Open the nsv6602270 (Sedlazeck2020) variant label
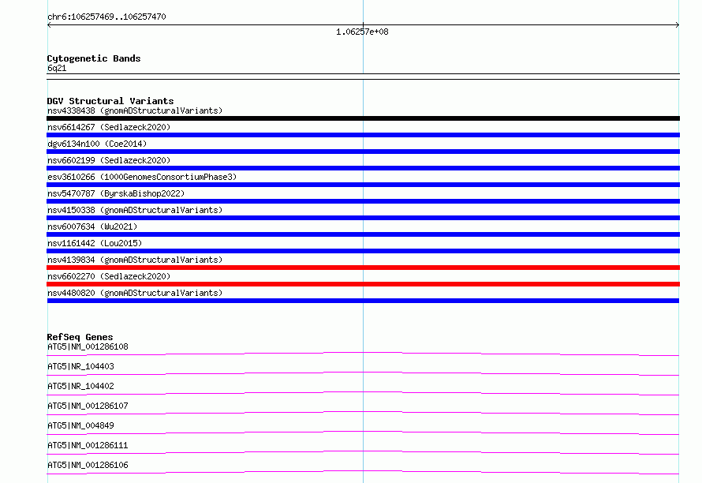Image resolution: width=702 pixels, height=483 pixels. coord(109,276)
